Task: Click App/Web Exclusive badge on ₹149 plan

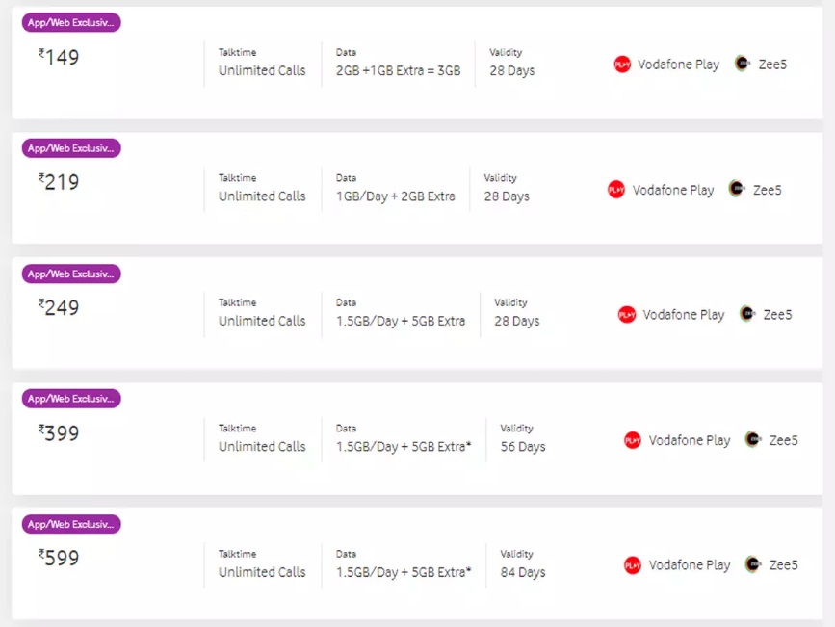Action: tap(71, 23)
